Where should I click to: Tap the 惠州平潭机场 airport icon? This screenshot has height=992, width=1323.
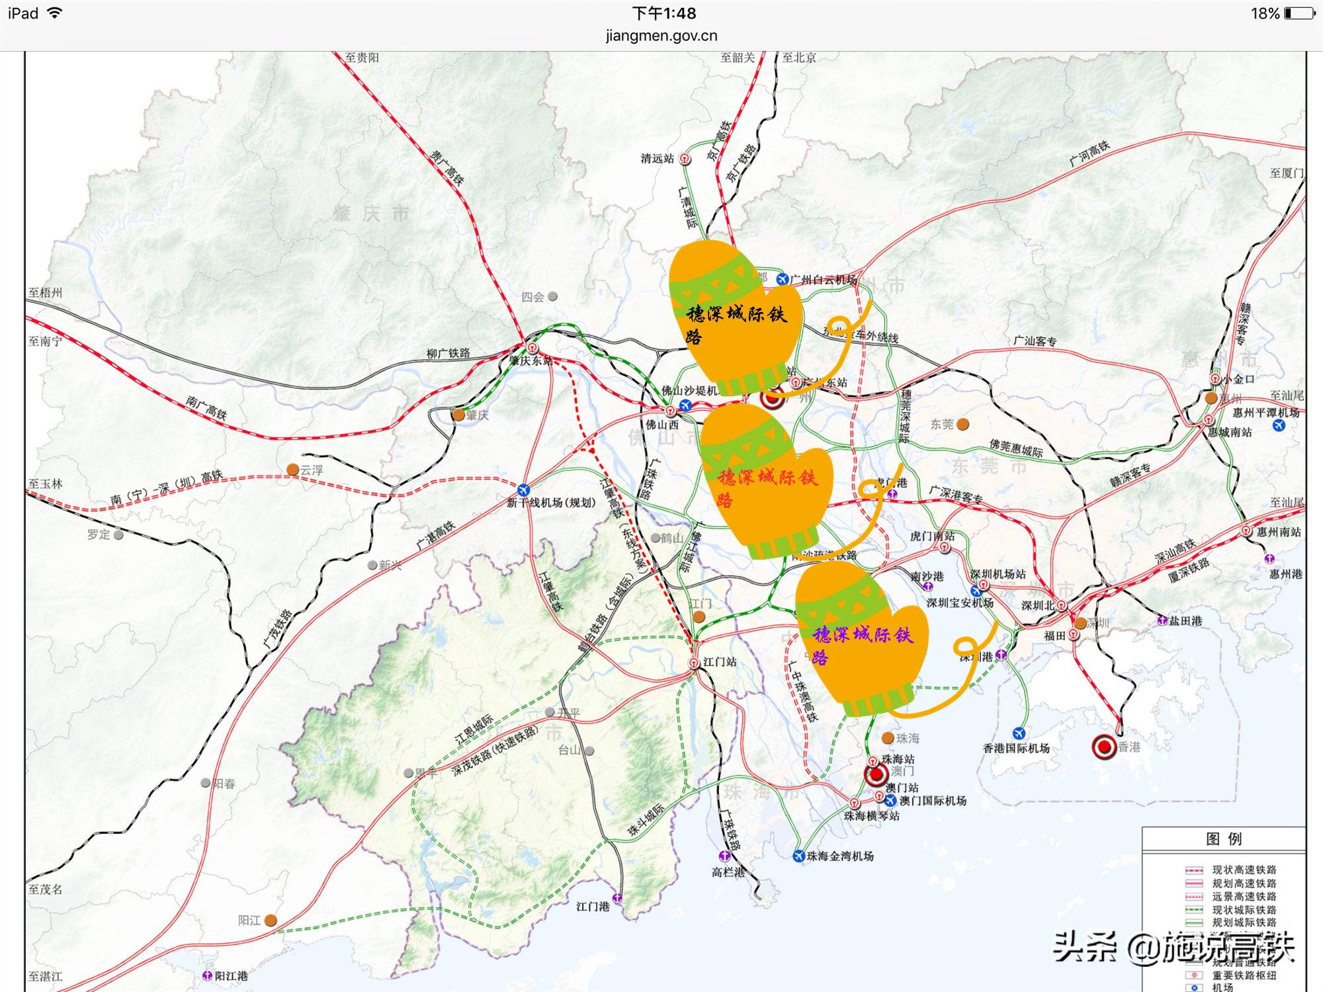(x=1279, y=425)
